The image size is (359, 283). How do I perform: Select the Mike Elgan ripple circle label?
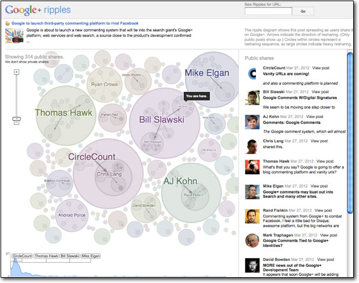[x=207, y=73]
